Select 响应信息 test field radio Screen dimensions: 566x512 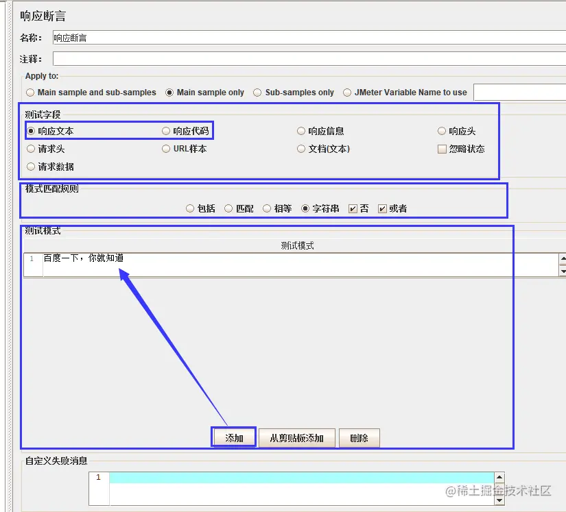point(301,131)
